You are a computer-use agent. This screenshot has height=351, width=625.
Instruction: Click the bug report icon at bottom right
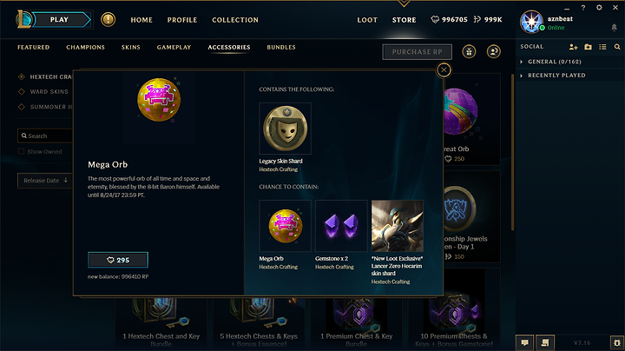(617, 342)
